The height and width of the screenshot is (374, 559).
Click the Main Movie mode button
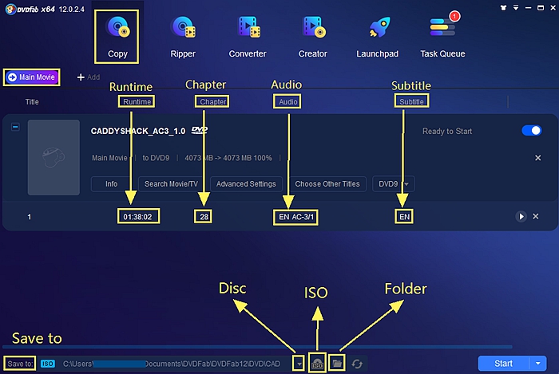point(32,77)
